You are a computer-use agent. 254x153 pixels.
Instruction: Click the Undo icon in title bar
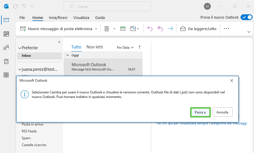click(24, 6)
